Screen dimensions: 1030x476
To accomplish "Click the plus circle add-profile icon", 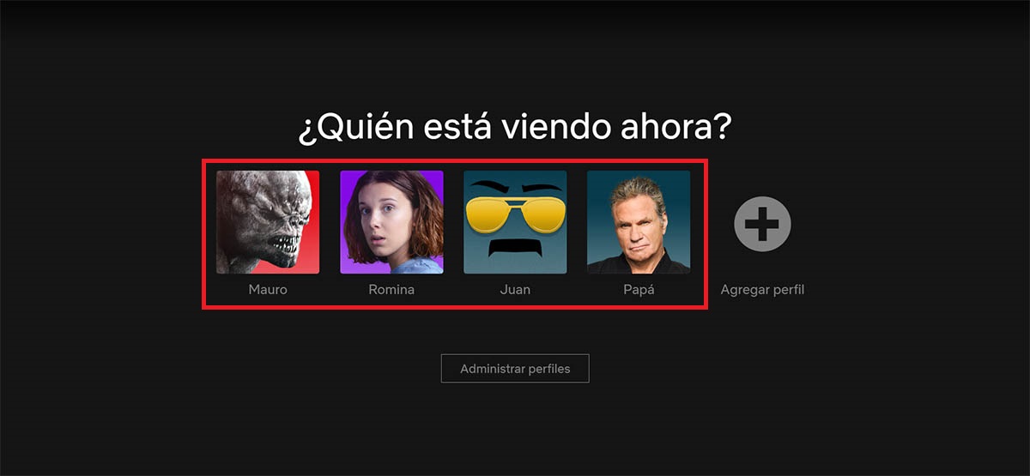I will coord(762,224).
